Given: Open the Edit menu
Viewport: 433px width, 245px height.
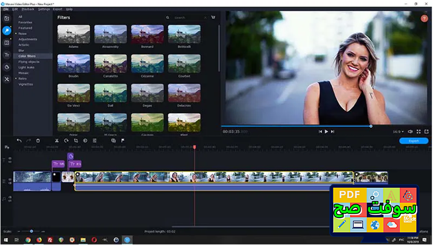Looking at the screenshot, I should click(15, 9).
